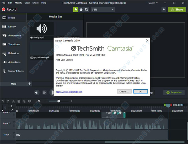Open the techsmith.com link in About dialog
The height and width of the screenshot is (144, 188).
point(69,92)
